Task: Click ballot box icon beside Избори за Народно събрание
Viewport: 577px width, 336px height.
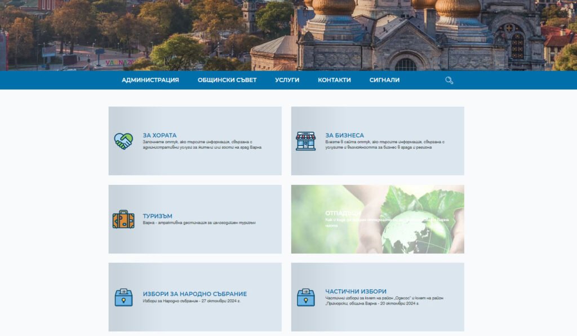Action: pyautogui.click(x=123, y=297)
